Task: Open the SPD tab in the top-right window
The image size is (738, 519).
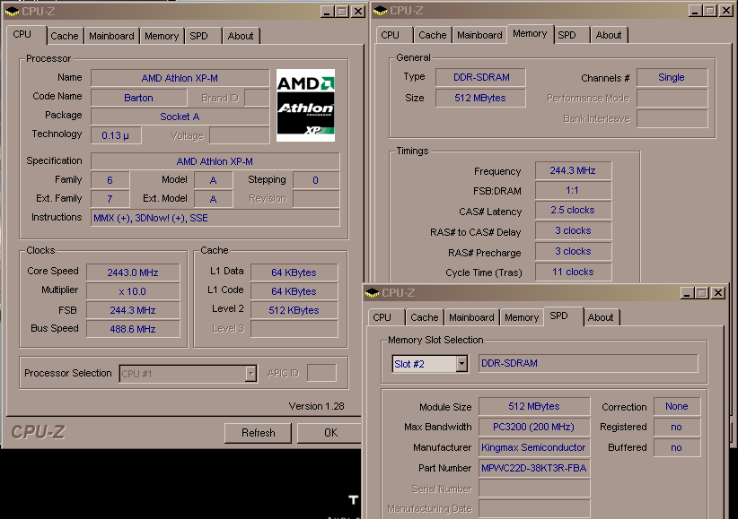Action: (x=567, y=35)
